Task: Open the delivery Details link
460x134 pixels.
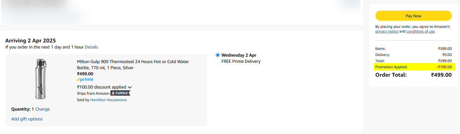Action: click(91, 47)
